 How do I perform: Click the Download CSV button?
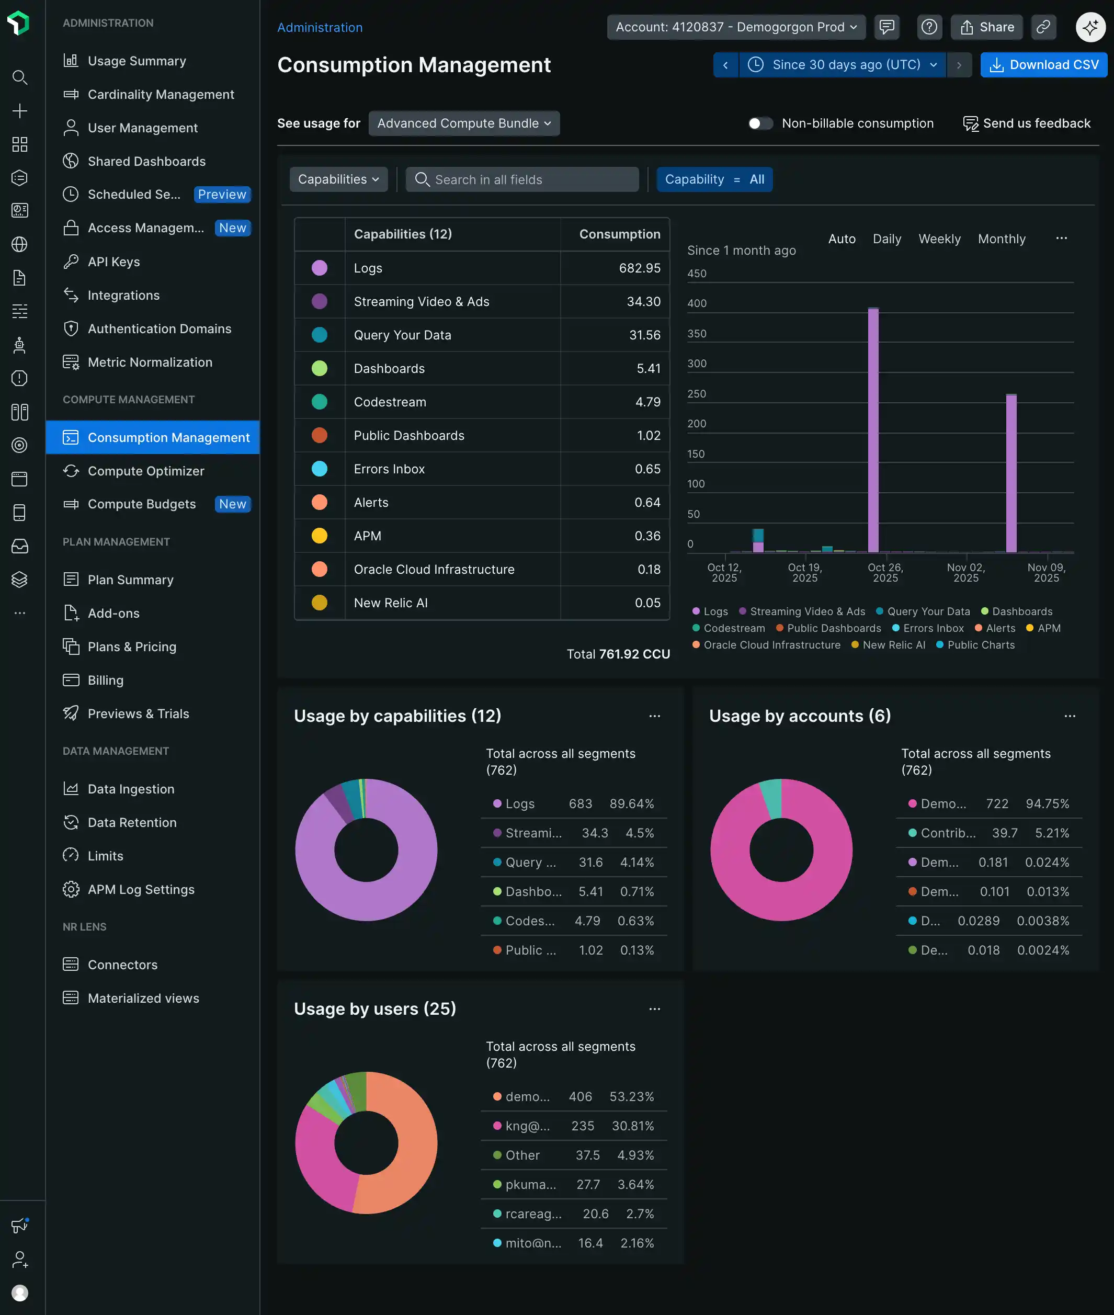click(x=1043, y=64)
